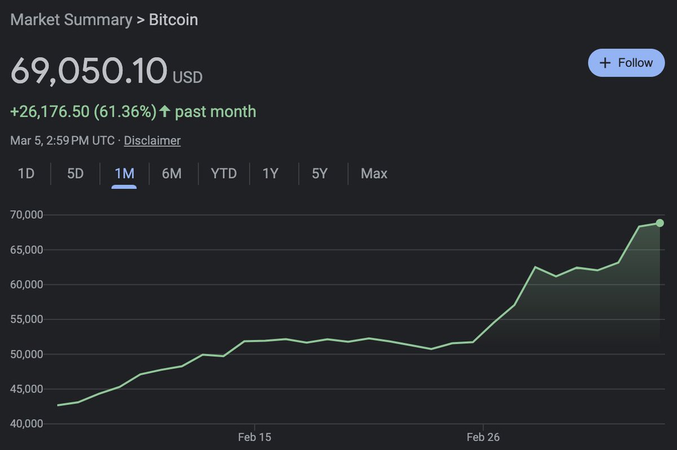The height and width of the screenshot is (450, 677).
Task: Open the Disclaimer link
Action: click(152, 140)
